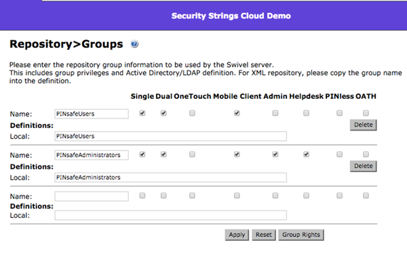
Task: Uncheck Single for PINsafeUsers group
Action: pyautogui.click(x=142, y=113)
